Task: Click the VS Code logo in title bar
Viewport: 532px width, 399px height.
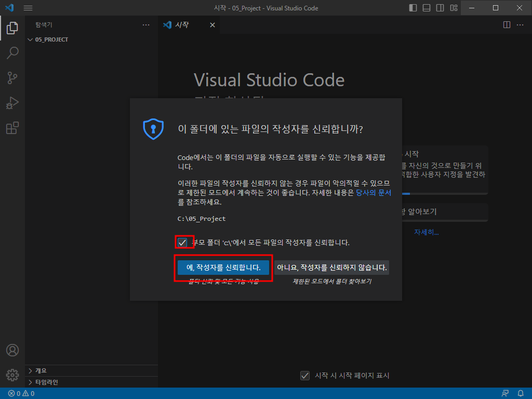Action: tap(9, 7)
